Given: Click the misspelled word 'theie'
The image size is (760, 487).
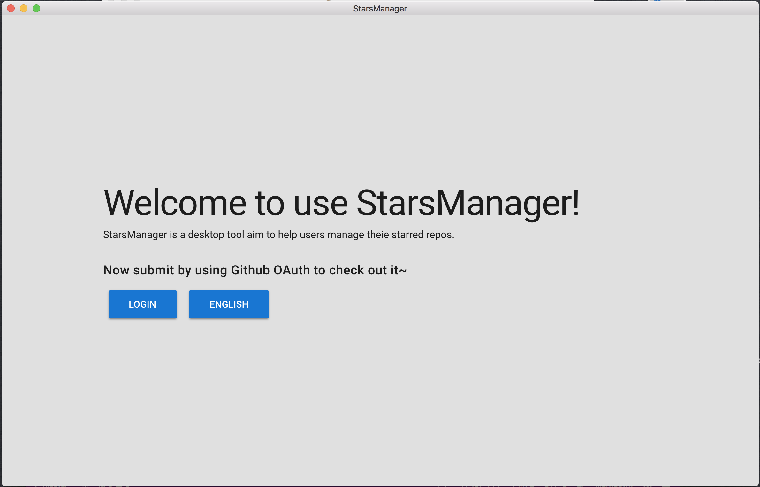Looking at the screenshot, I should click(x=378, y=235).
